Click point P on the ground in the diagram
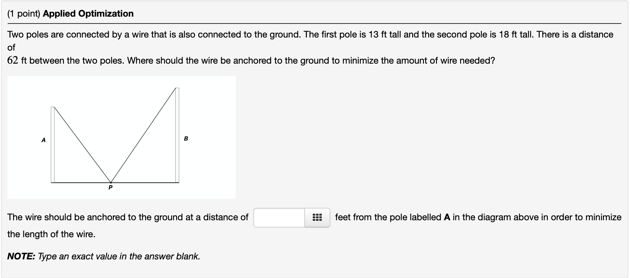The image size is (630, 278). pyautogui.click(x=110, y=183)
